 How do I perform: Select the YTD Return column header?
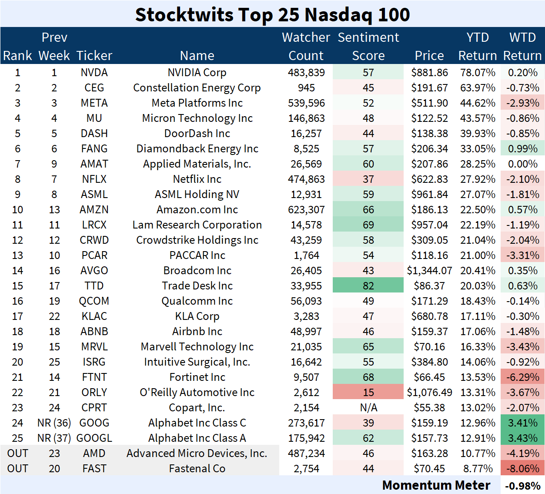[x=477, y=46]
